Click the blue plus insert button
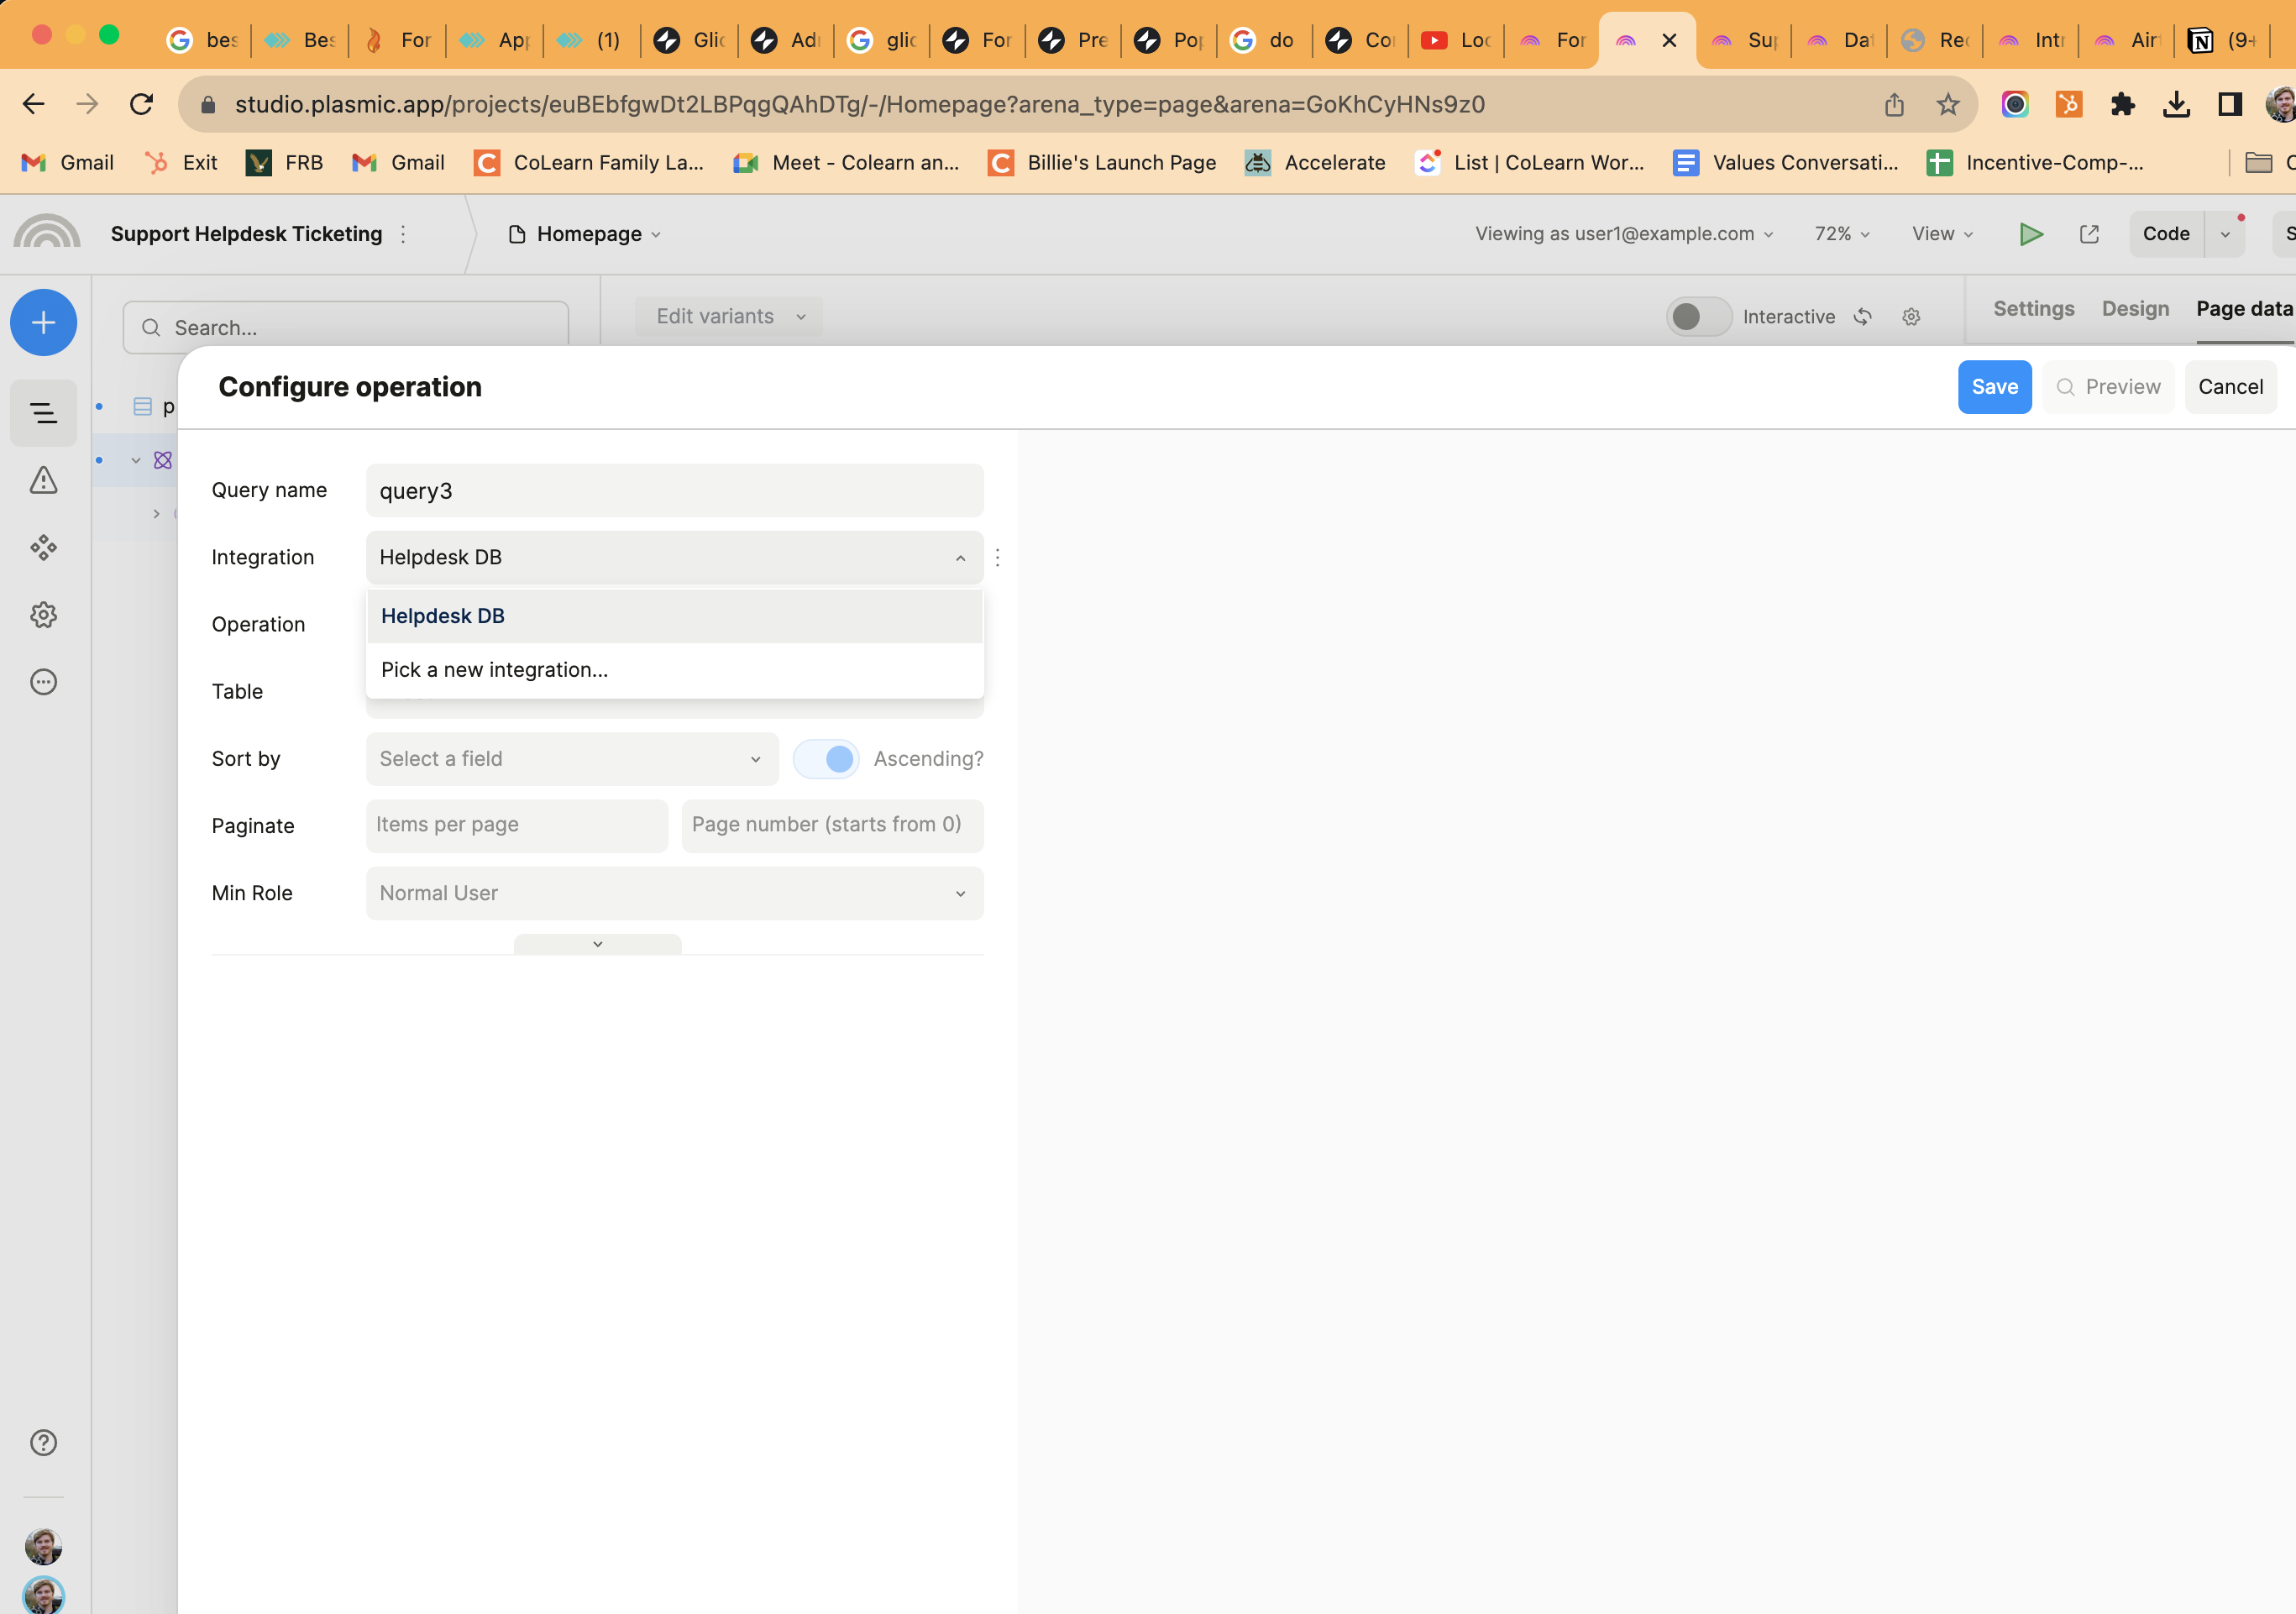 (43, 322)
